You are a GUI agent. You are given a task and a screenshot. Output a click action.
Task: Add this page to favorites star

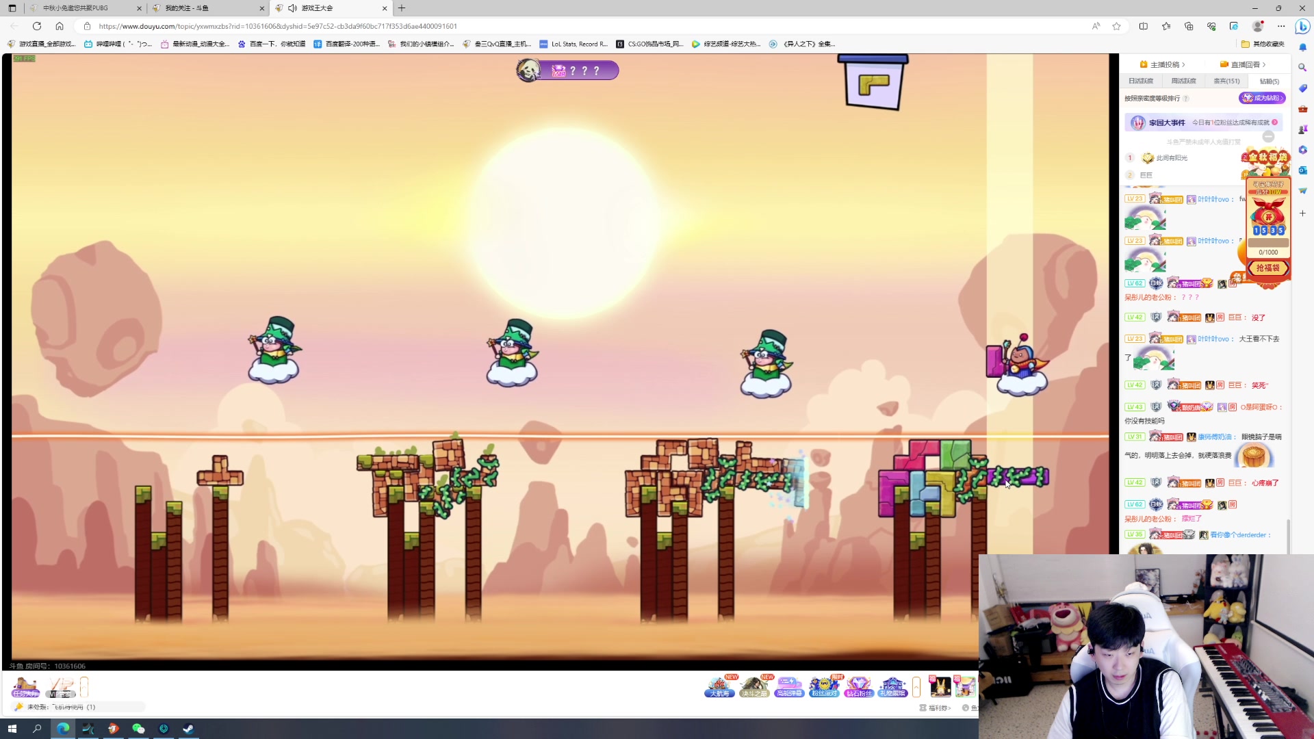[x=1116, y=26]
